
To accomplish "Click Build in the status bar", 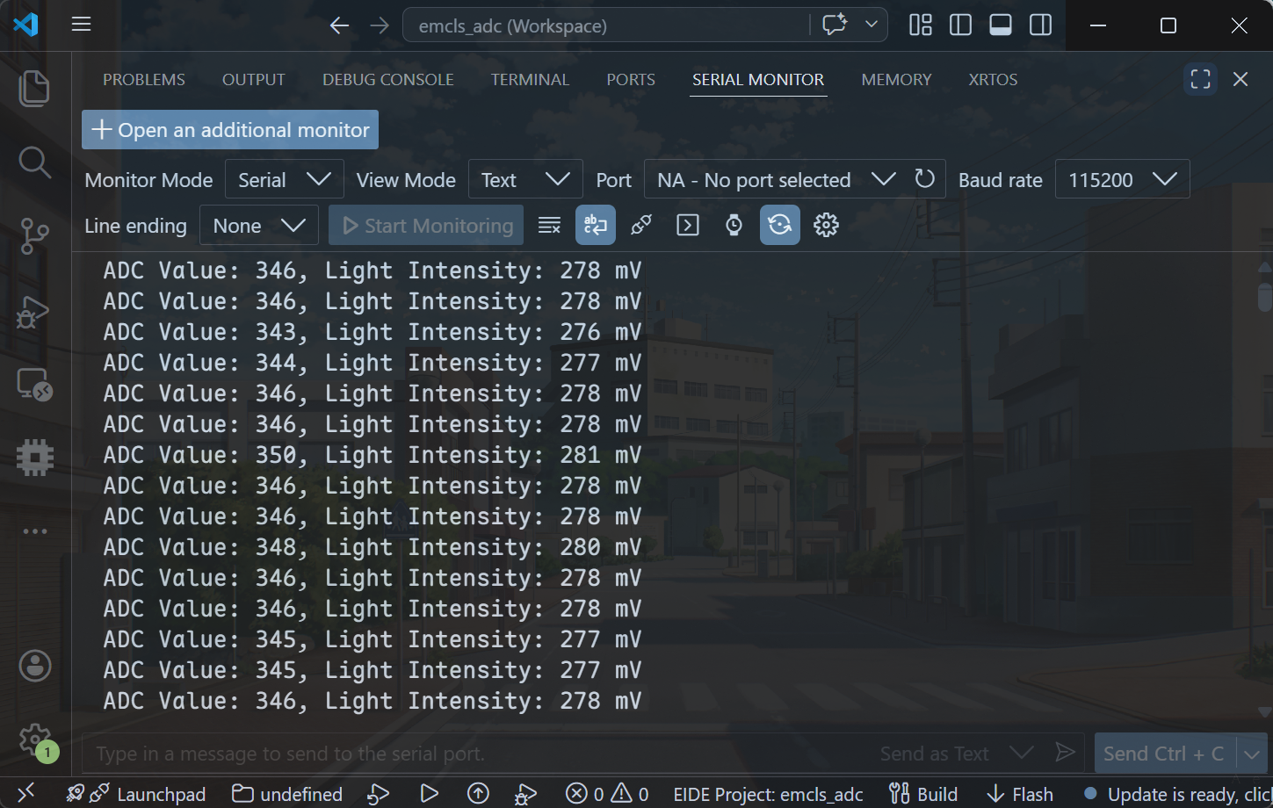I will pos(923,794).
